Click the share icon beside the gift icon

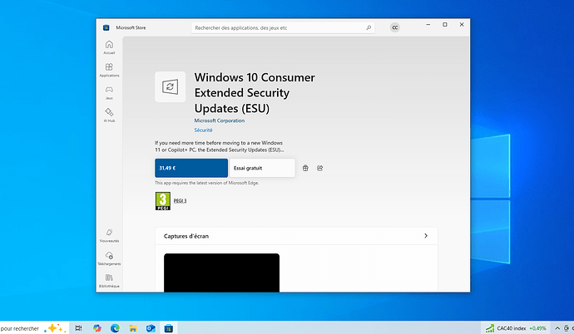click(319, 168)
